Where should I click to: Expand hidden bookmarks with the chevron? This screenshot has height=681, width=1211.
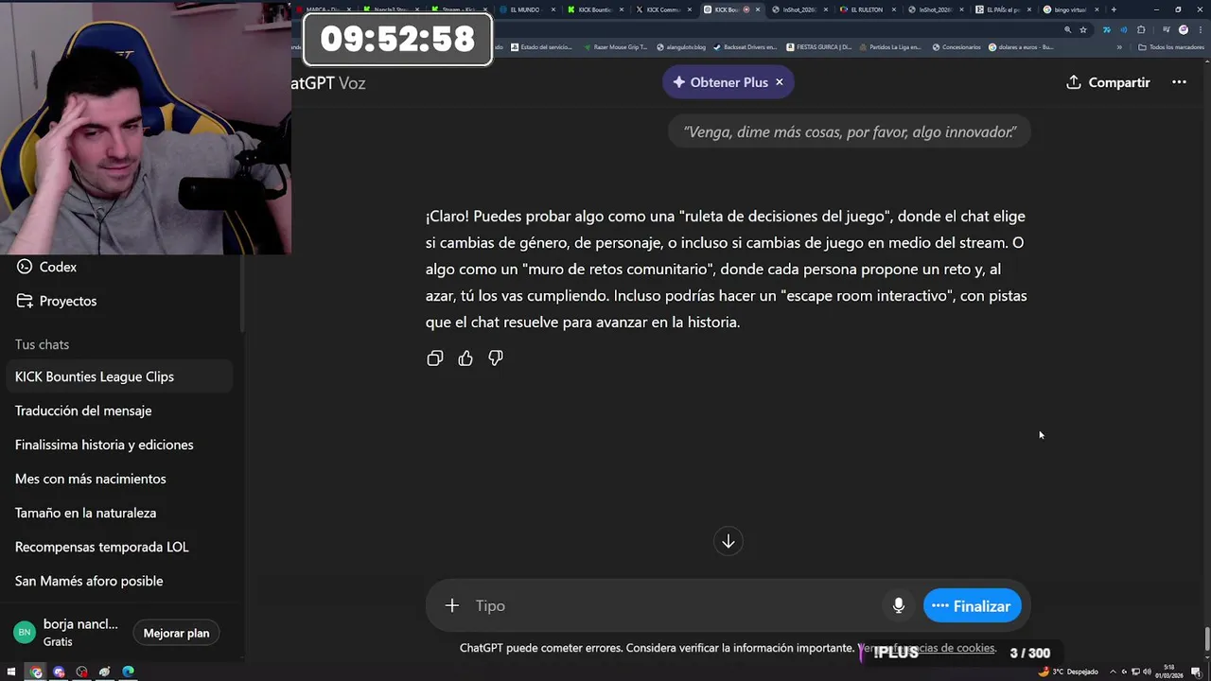coord(1119,46)
